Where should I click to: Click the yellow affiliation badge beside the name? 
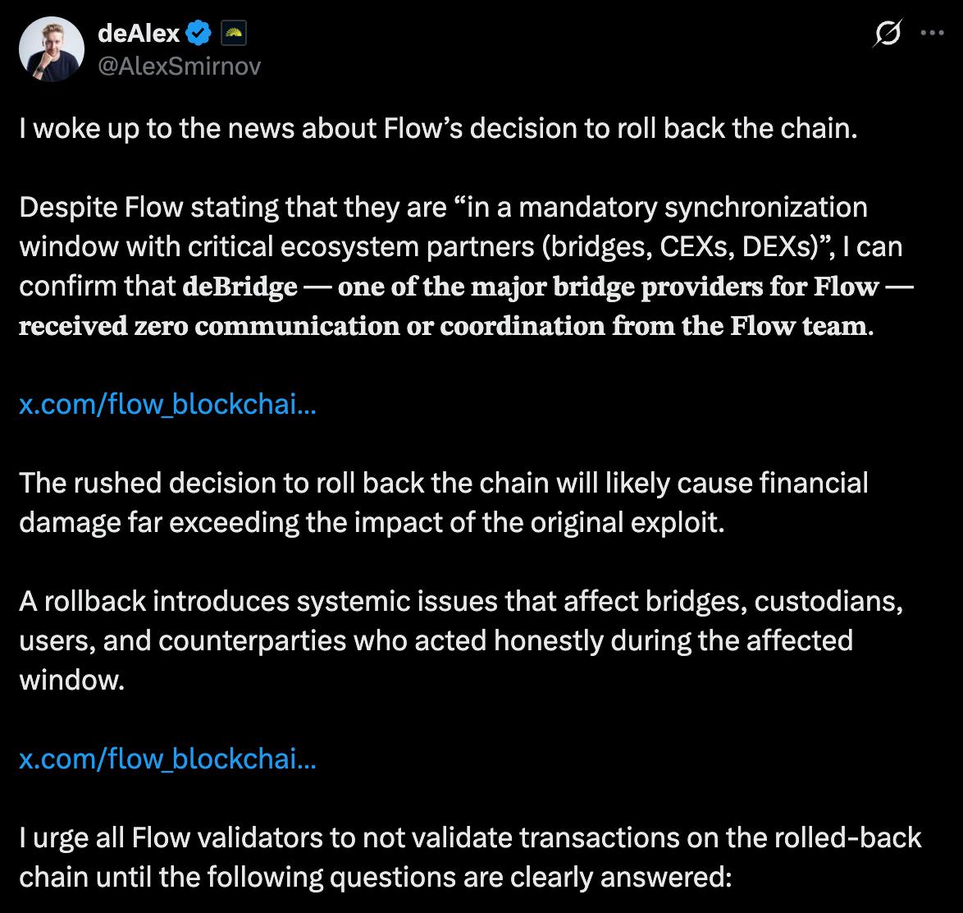tap(234, 34)
